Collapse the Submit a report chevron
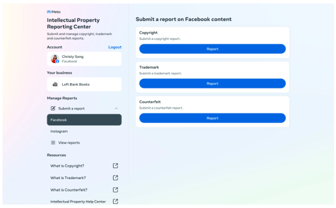This screenshot has height=208, width=336. [x=116, y=108]
